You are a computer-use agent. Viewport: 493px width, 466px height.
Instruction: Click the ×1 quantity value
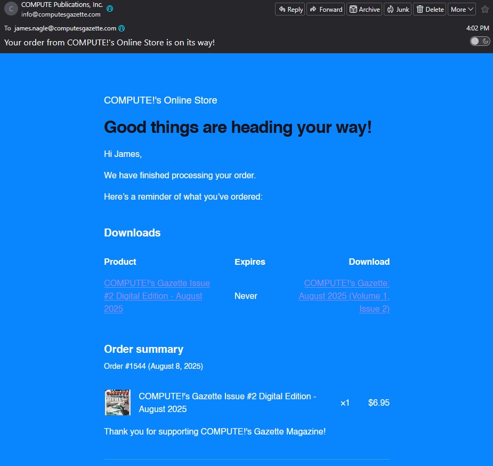tap(345, 402)
